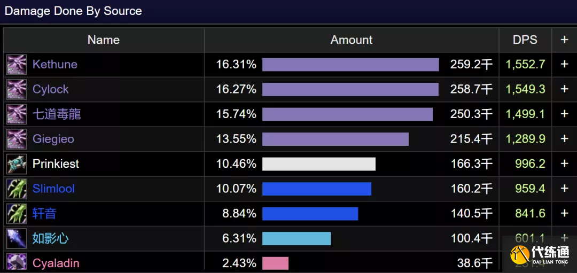The image size is (577, 273).
Task: Click the Slimlool hunter icon
Action: [x=17, y=189]
